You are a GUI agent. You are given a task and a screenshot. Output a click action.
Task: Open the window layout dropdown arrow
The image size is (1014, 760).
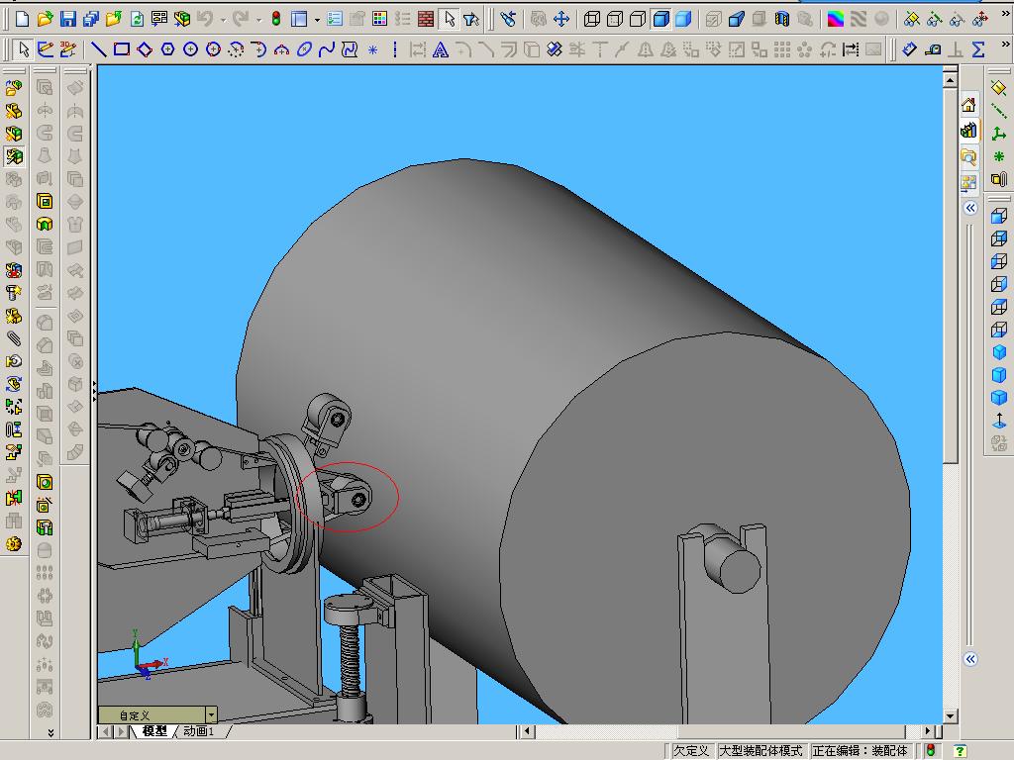(x=317, y=20)
